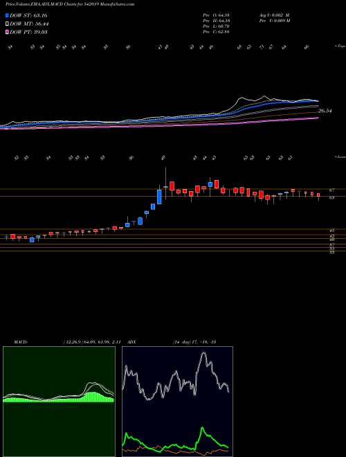346x457 pixels.
Task: Open the ADX indicator chart panel
Action: (177, 402)
